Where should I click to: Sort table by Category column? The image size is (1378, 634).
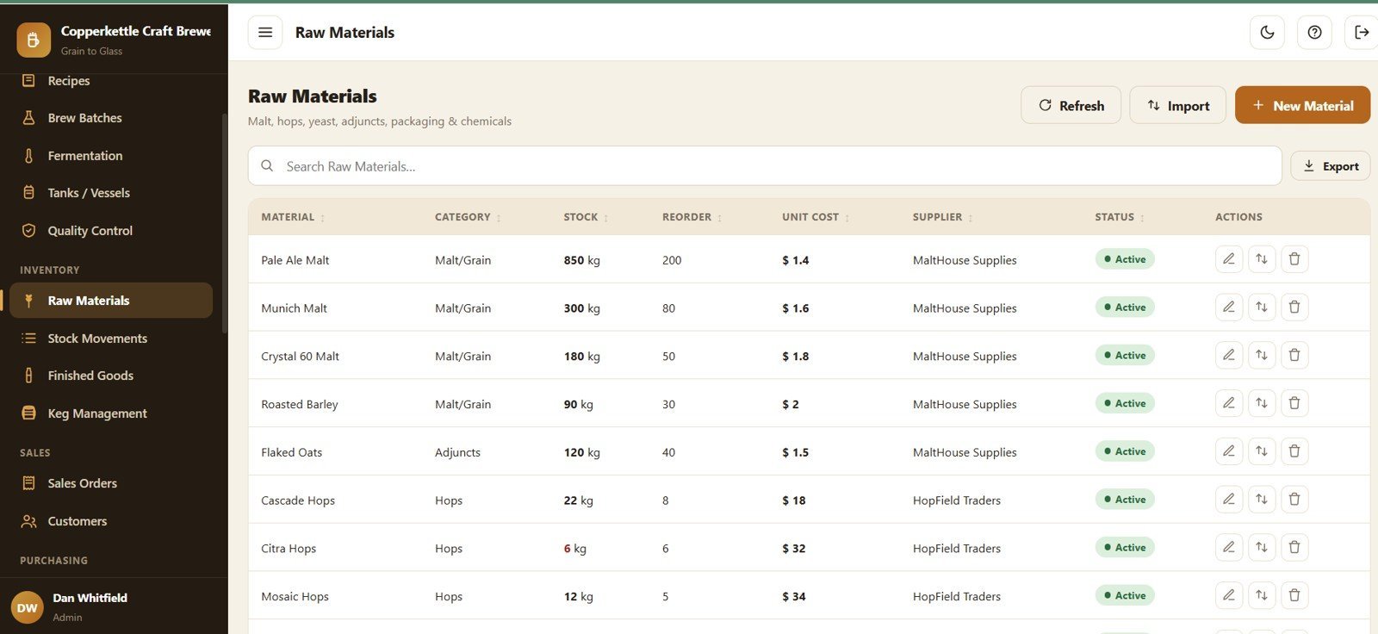point(468,217)
